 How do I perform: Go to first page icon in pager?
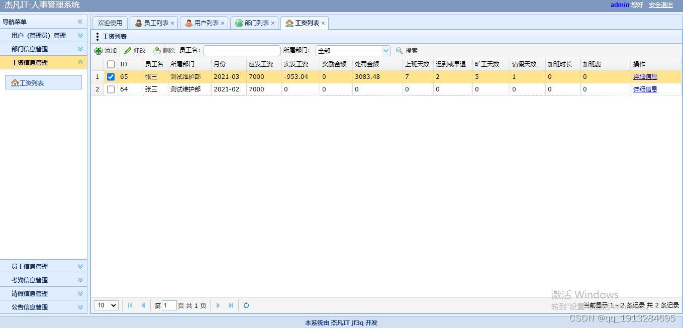(130, 305)
